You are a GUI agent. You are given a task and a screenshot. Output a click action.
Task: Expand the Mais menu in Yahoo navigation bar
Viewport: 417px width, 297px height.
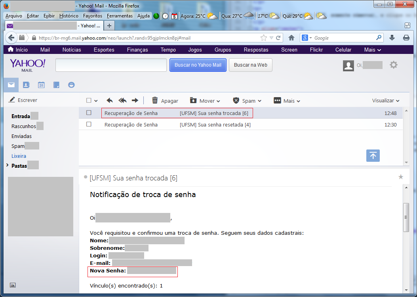click(373, 50)
